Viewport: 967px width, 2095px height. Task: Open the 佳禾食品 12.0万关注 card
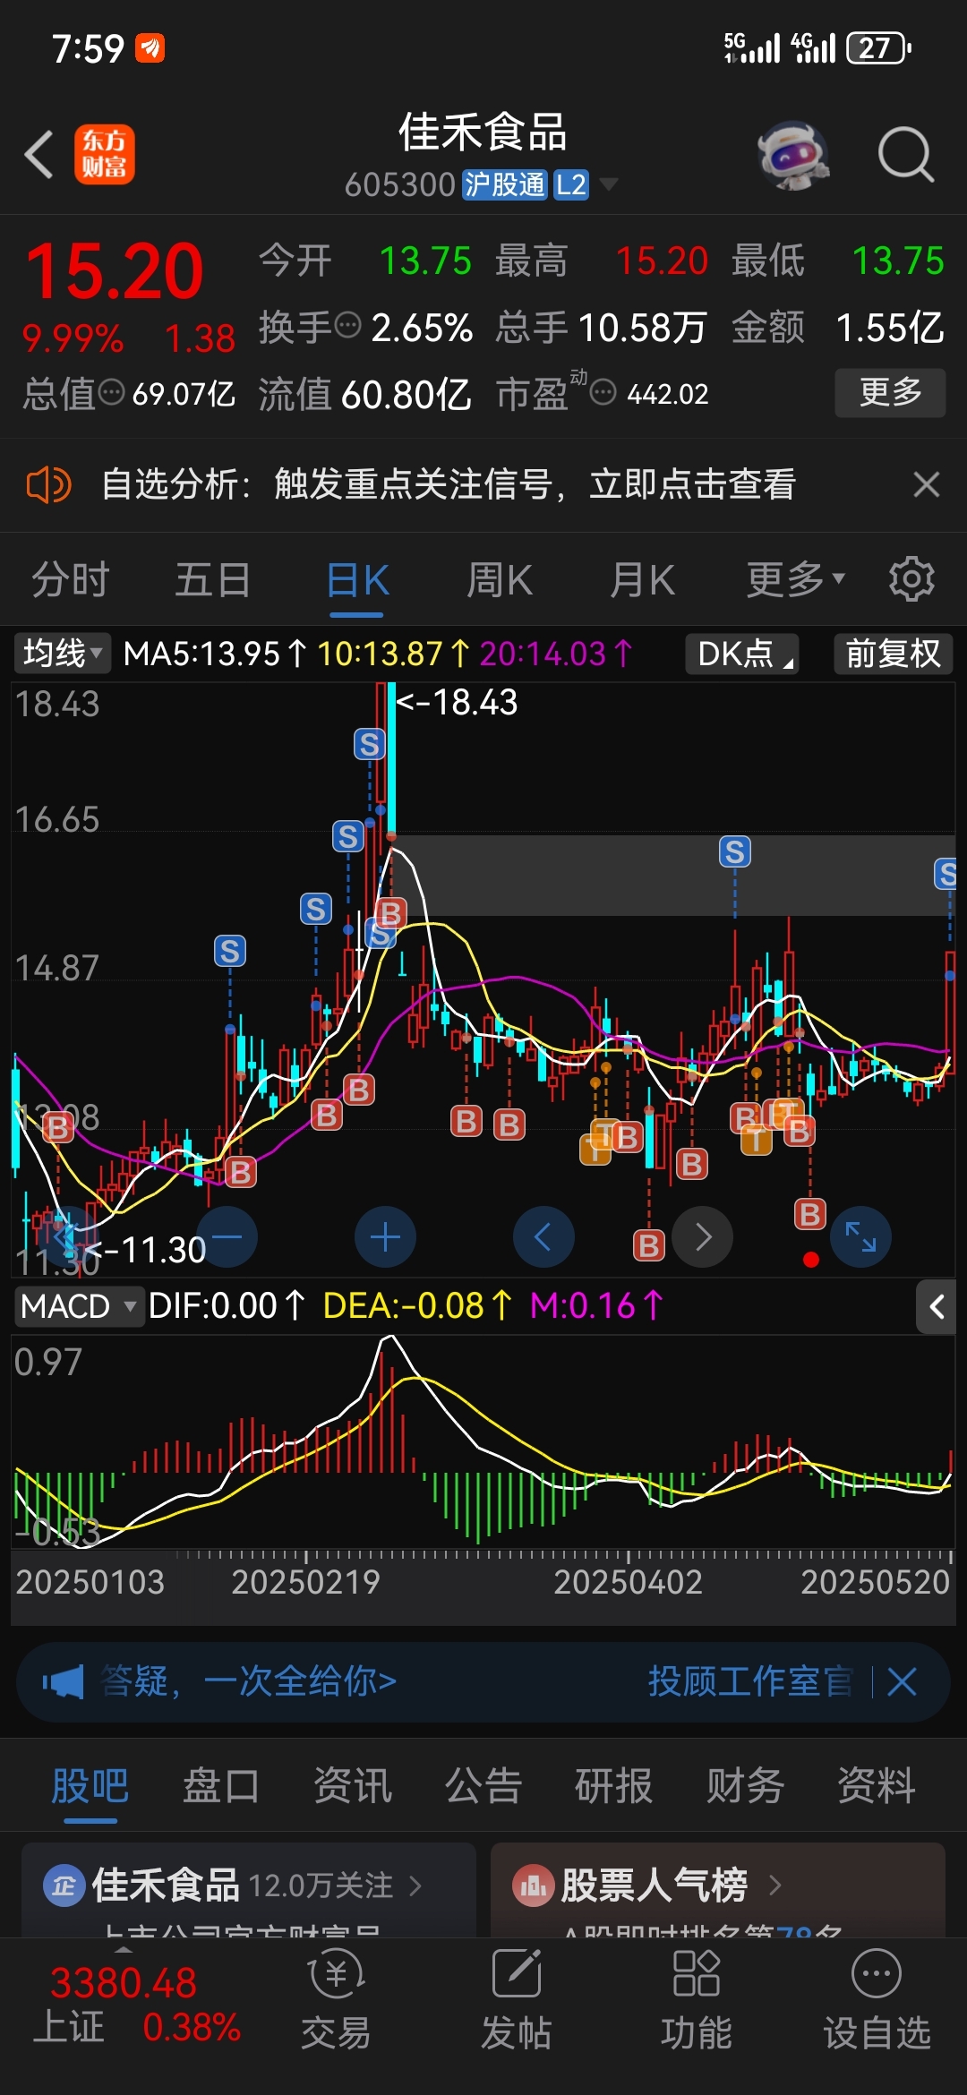pyautogui.click(x=249, y=1889)
